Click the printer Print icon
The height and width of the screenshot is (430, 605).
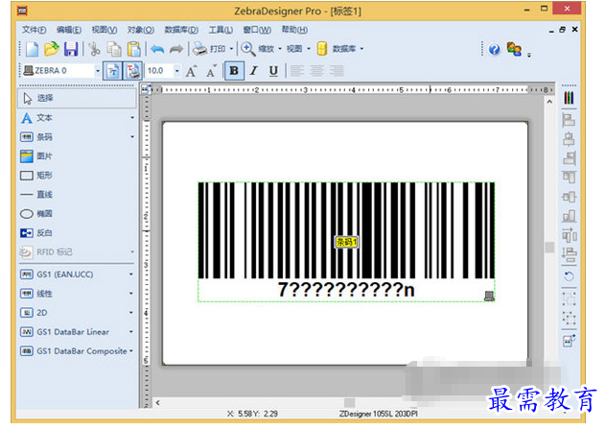199,49
